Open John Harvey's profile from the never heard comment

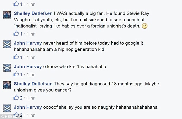28,43
